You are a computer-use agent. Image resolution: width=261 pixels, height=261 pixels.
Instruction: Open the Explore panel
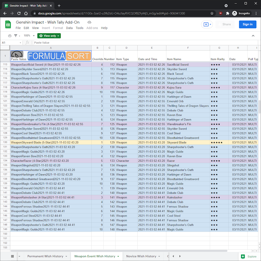[249, 256]
